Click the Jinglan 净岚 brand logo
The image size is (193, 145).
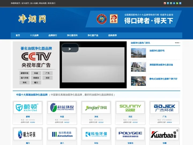coord(96,107)
